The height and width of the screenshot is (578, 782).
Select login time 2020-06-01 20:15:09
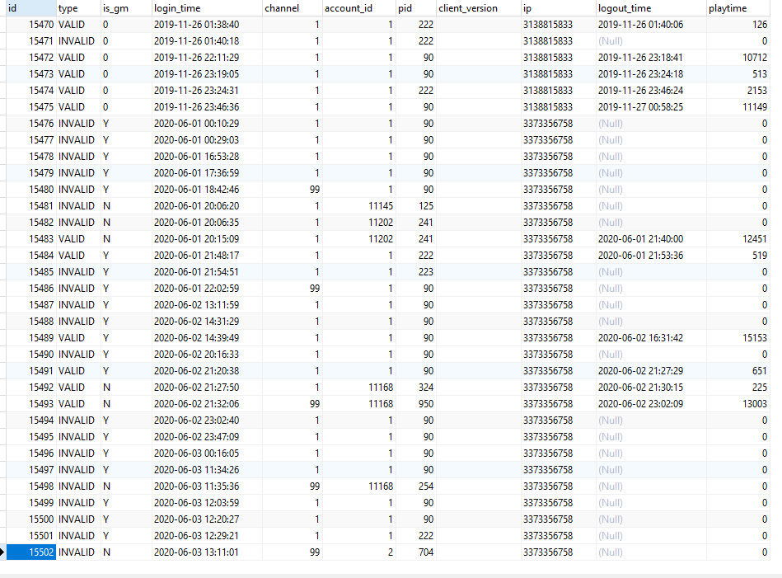click(x=196, y=238)
